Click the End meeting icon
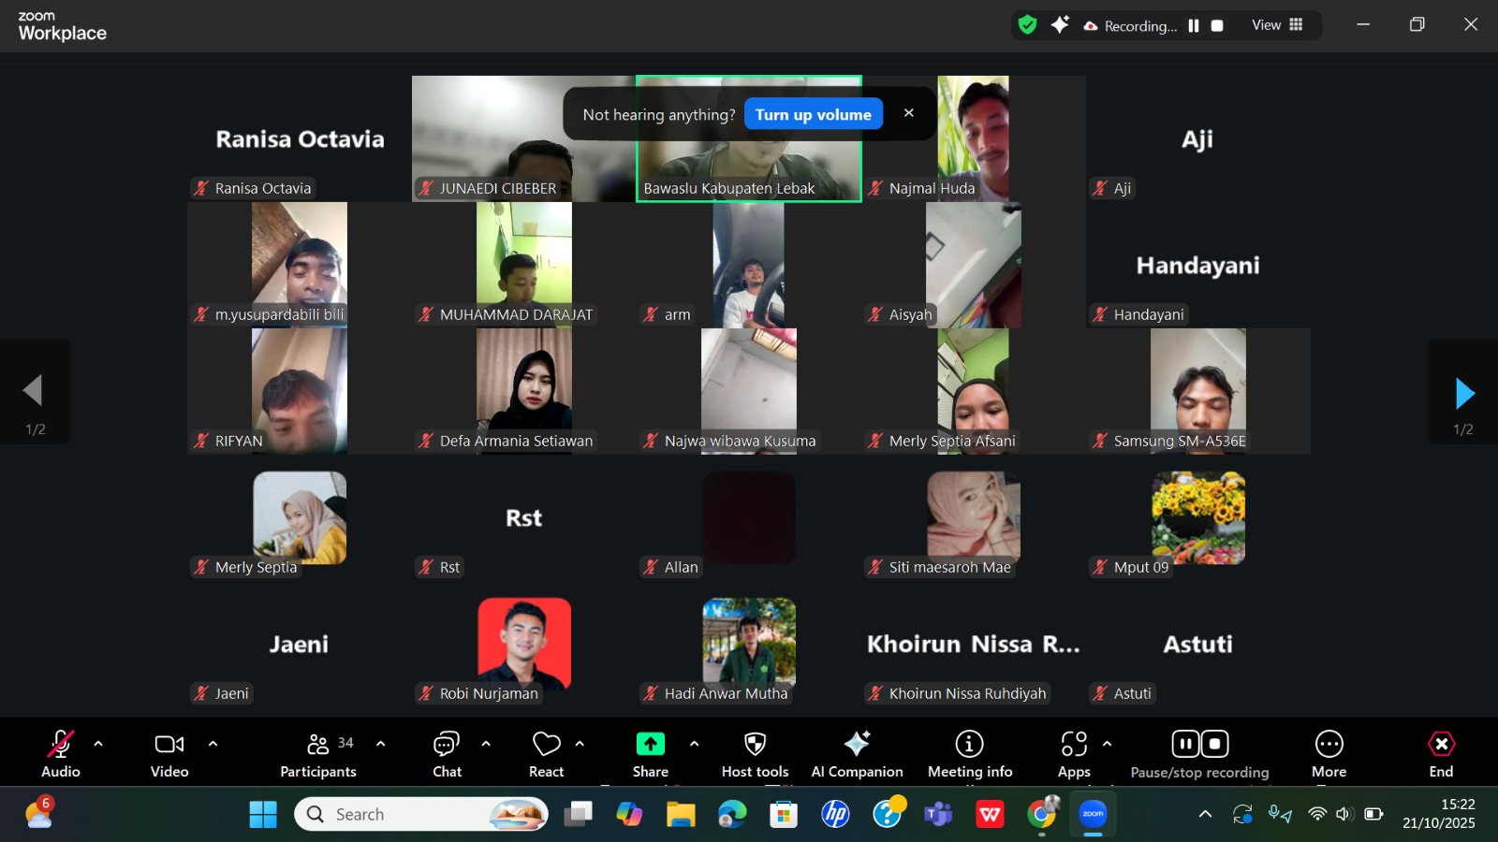 pyautogui.click(x=1441, y=745)
